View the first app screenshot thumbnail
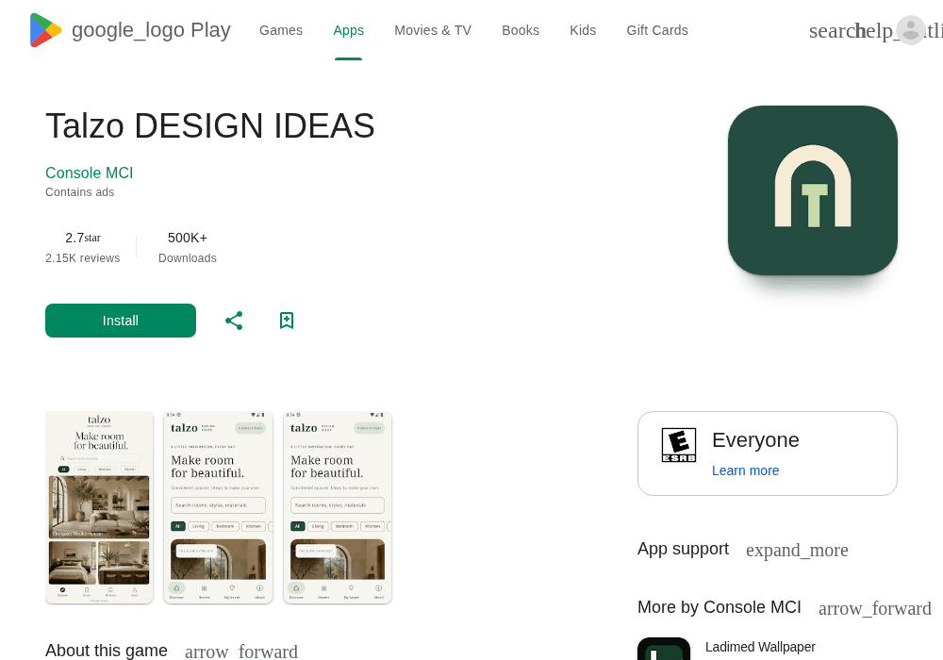The height and width of the screenshot is (660, 943). [99, 507]
